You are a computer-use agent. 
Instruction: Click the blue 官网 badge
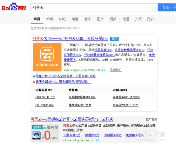(x=114, y=39)
